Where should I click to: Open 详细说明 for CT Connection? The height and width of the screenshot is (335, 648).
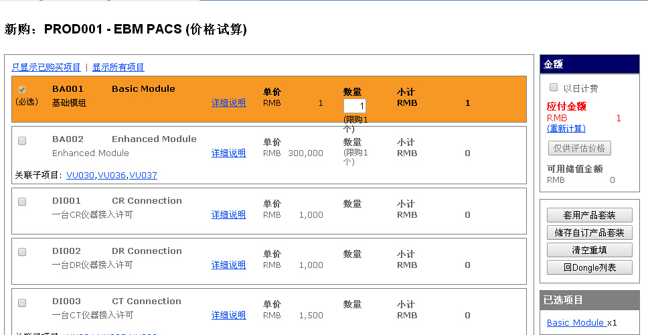pyautogui.click(x=228, y=315)
